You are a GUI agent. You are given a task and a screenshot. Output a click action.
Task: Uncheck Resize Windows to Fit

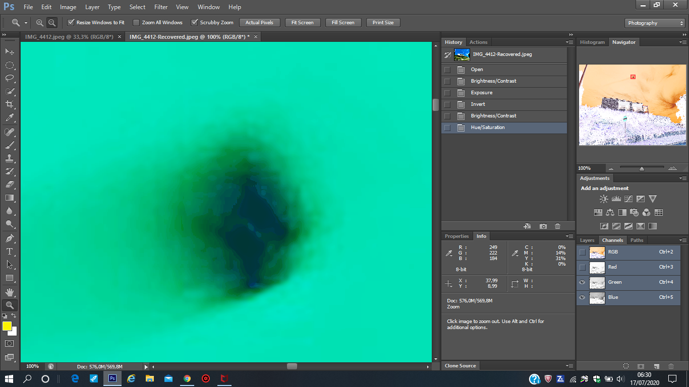click(71, 23)
